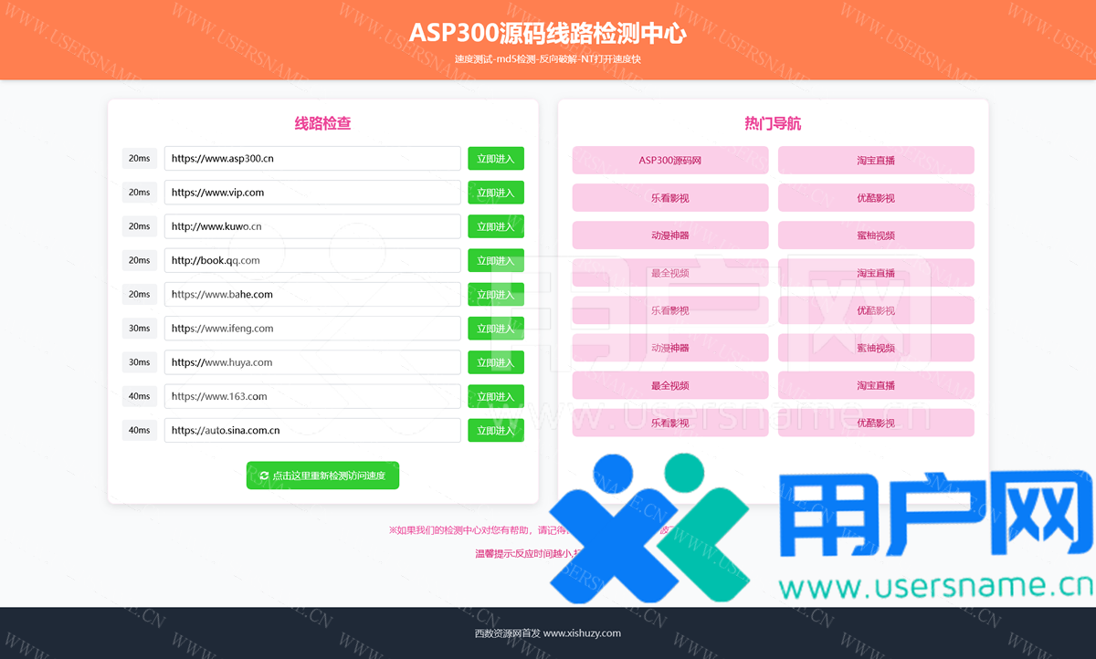Open the https://www.bahe.com line with 立即进入
This screenshot has width=1096, height=659.
[495, 295]
